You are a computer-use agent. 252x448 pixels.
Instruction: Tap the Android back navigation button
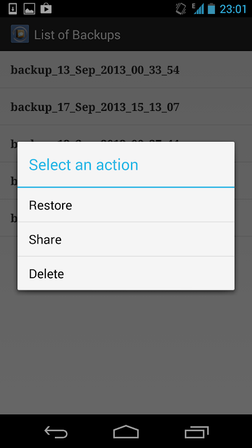pos(56,431)
